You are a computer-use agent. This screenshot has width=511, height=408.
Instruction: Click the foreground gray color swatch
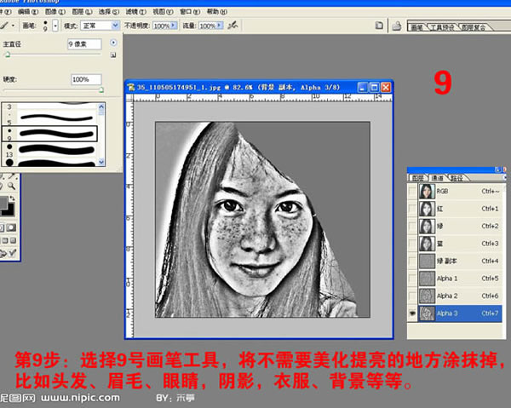point(3,203)
